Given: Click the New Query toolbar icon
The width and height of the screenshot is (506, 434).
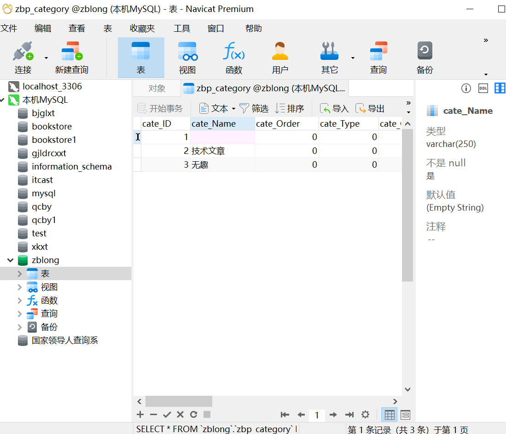Looking at the screenshot, I should (72, 51).
